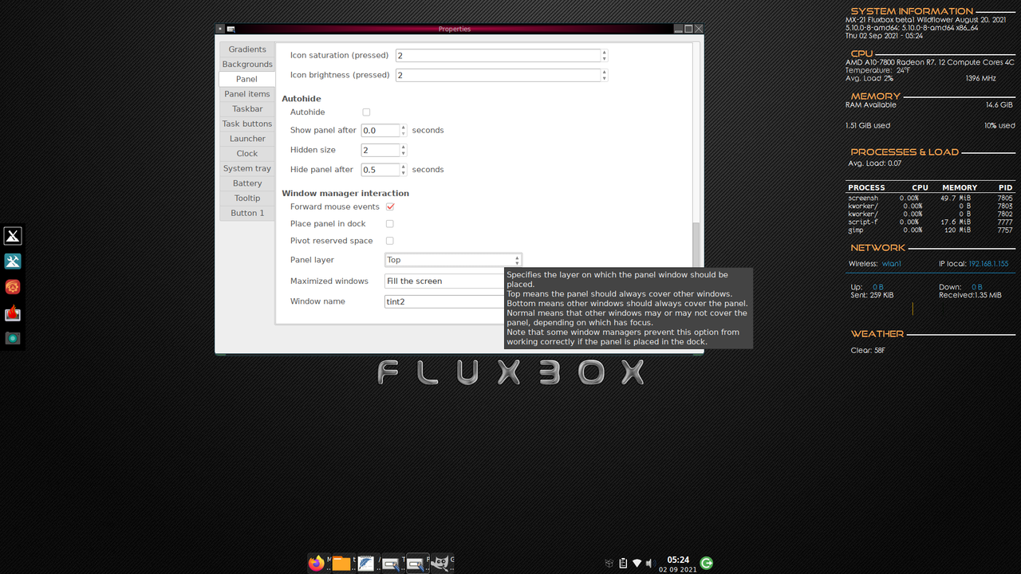This screenshot has height=574, width=1021.
Task: Open the Panel layer dropdown
Action: (453, 260)
